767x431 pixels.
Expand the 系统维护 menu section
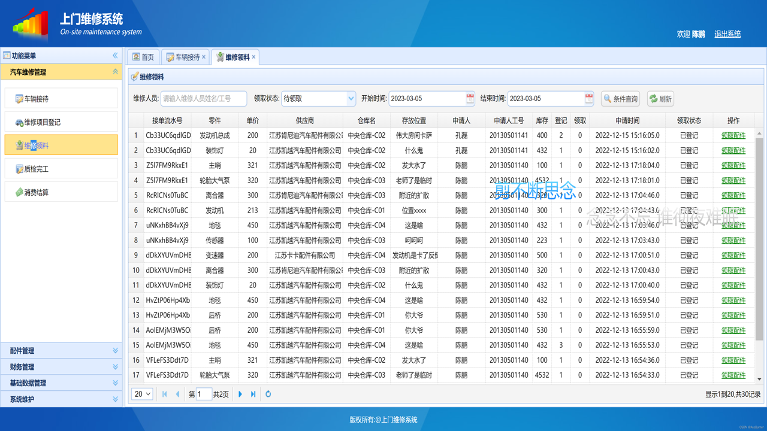[61, 399]
